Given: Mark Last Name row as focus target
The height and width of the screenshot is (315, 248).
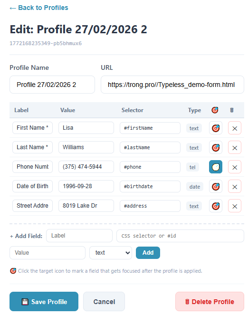Looking at the screenshot, I should click(216, 147).
